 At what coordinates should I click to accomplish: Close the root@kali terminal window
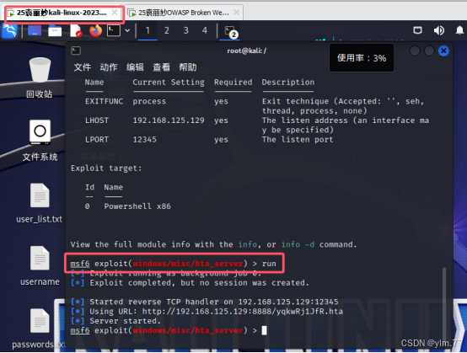(x=443, y=51)
